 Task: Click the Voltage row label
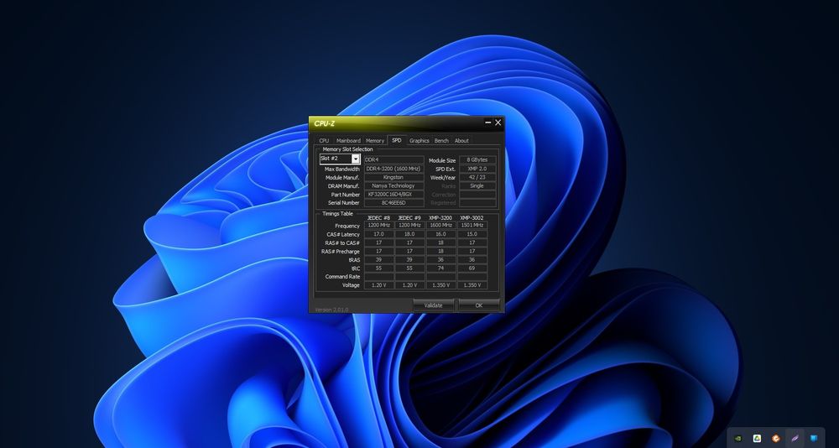pyautogui.click(x=351, y=285)
